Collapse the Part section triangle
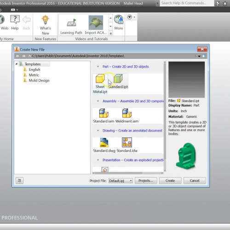The height and width of the screenshot is (230, 230). click(x=98, y=67)
